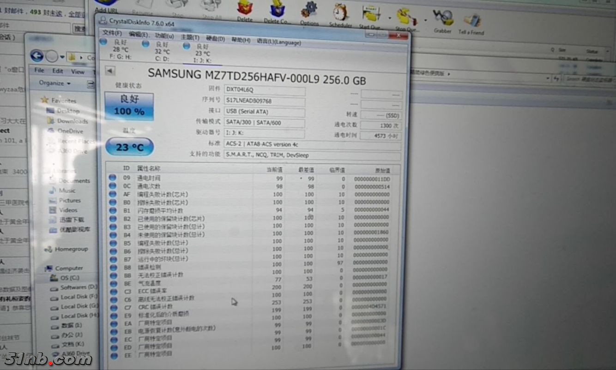Click the Downloads folder in Favorites

(x=72, y=121)
